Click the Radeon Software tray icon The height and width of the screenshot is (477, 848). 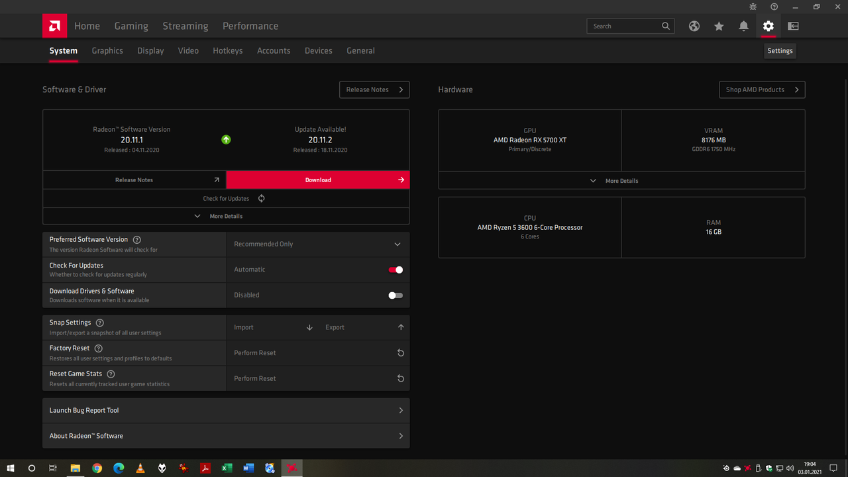coord(748,468)
